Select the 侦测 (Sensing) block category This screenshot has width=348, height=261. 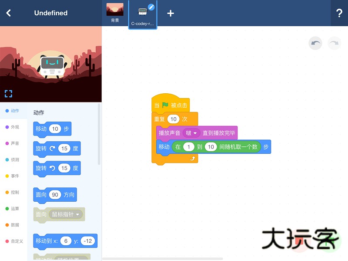(x=13, y=159)
